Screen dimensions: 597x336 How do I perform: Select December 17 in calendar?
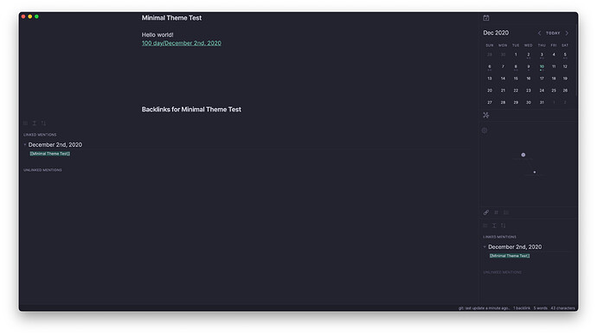542,79
